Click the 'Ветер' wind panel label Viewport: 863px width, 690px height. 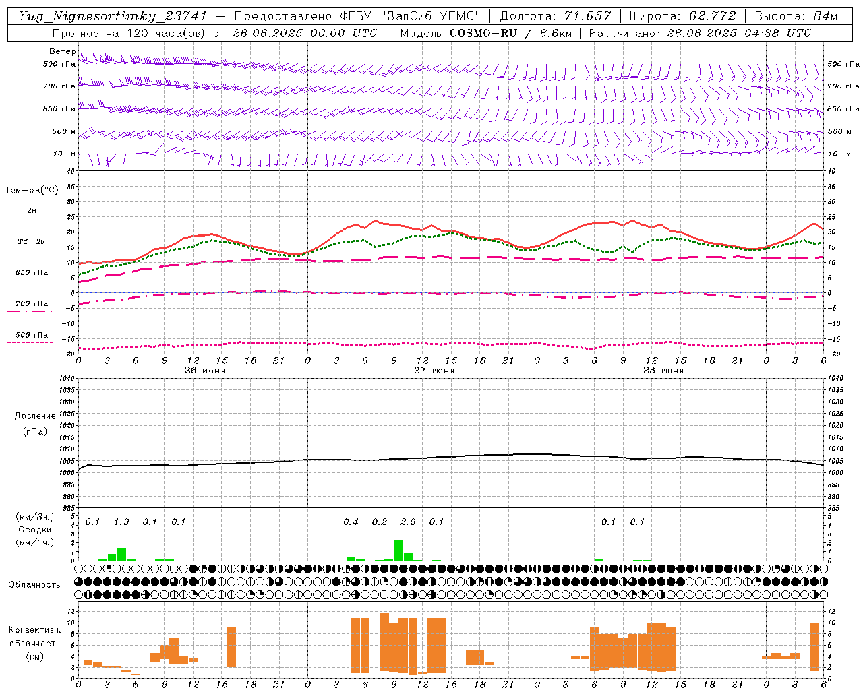tap(62, 51)
